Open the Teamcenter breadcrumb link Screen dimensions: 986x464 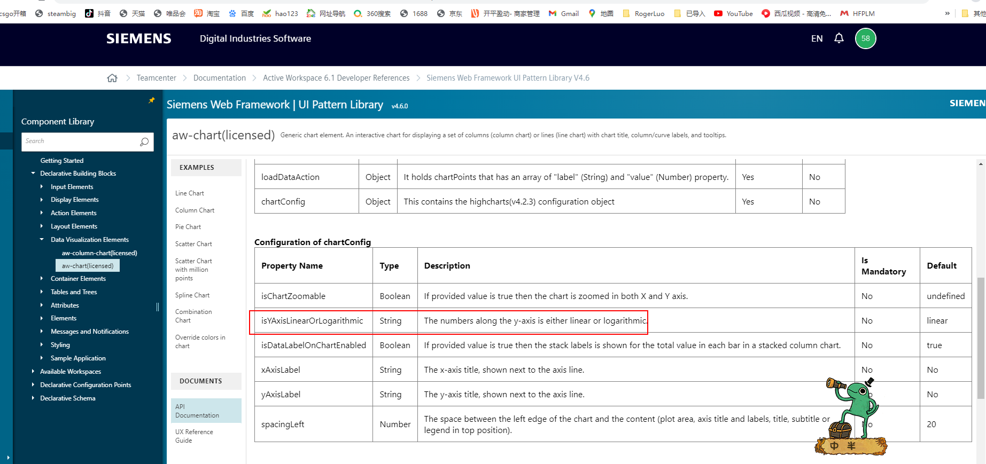click(x=156, y=78)
